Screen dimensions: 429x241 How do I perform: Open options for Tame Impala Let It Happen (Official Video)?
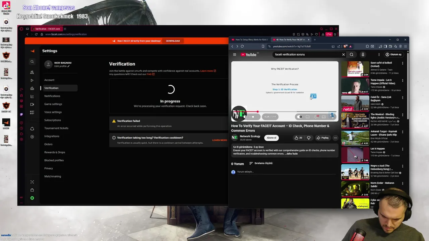(x=403, y=80)
